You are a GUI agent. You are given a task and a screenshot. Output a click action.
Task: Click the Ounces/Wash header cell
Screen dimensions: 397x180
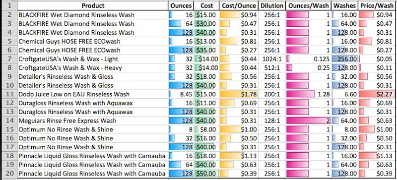308,5
